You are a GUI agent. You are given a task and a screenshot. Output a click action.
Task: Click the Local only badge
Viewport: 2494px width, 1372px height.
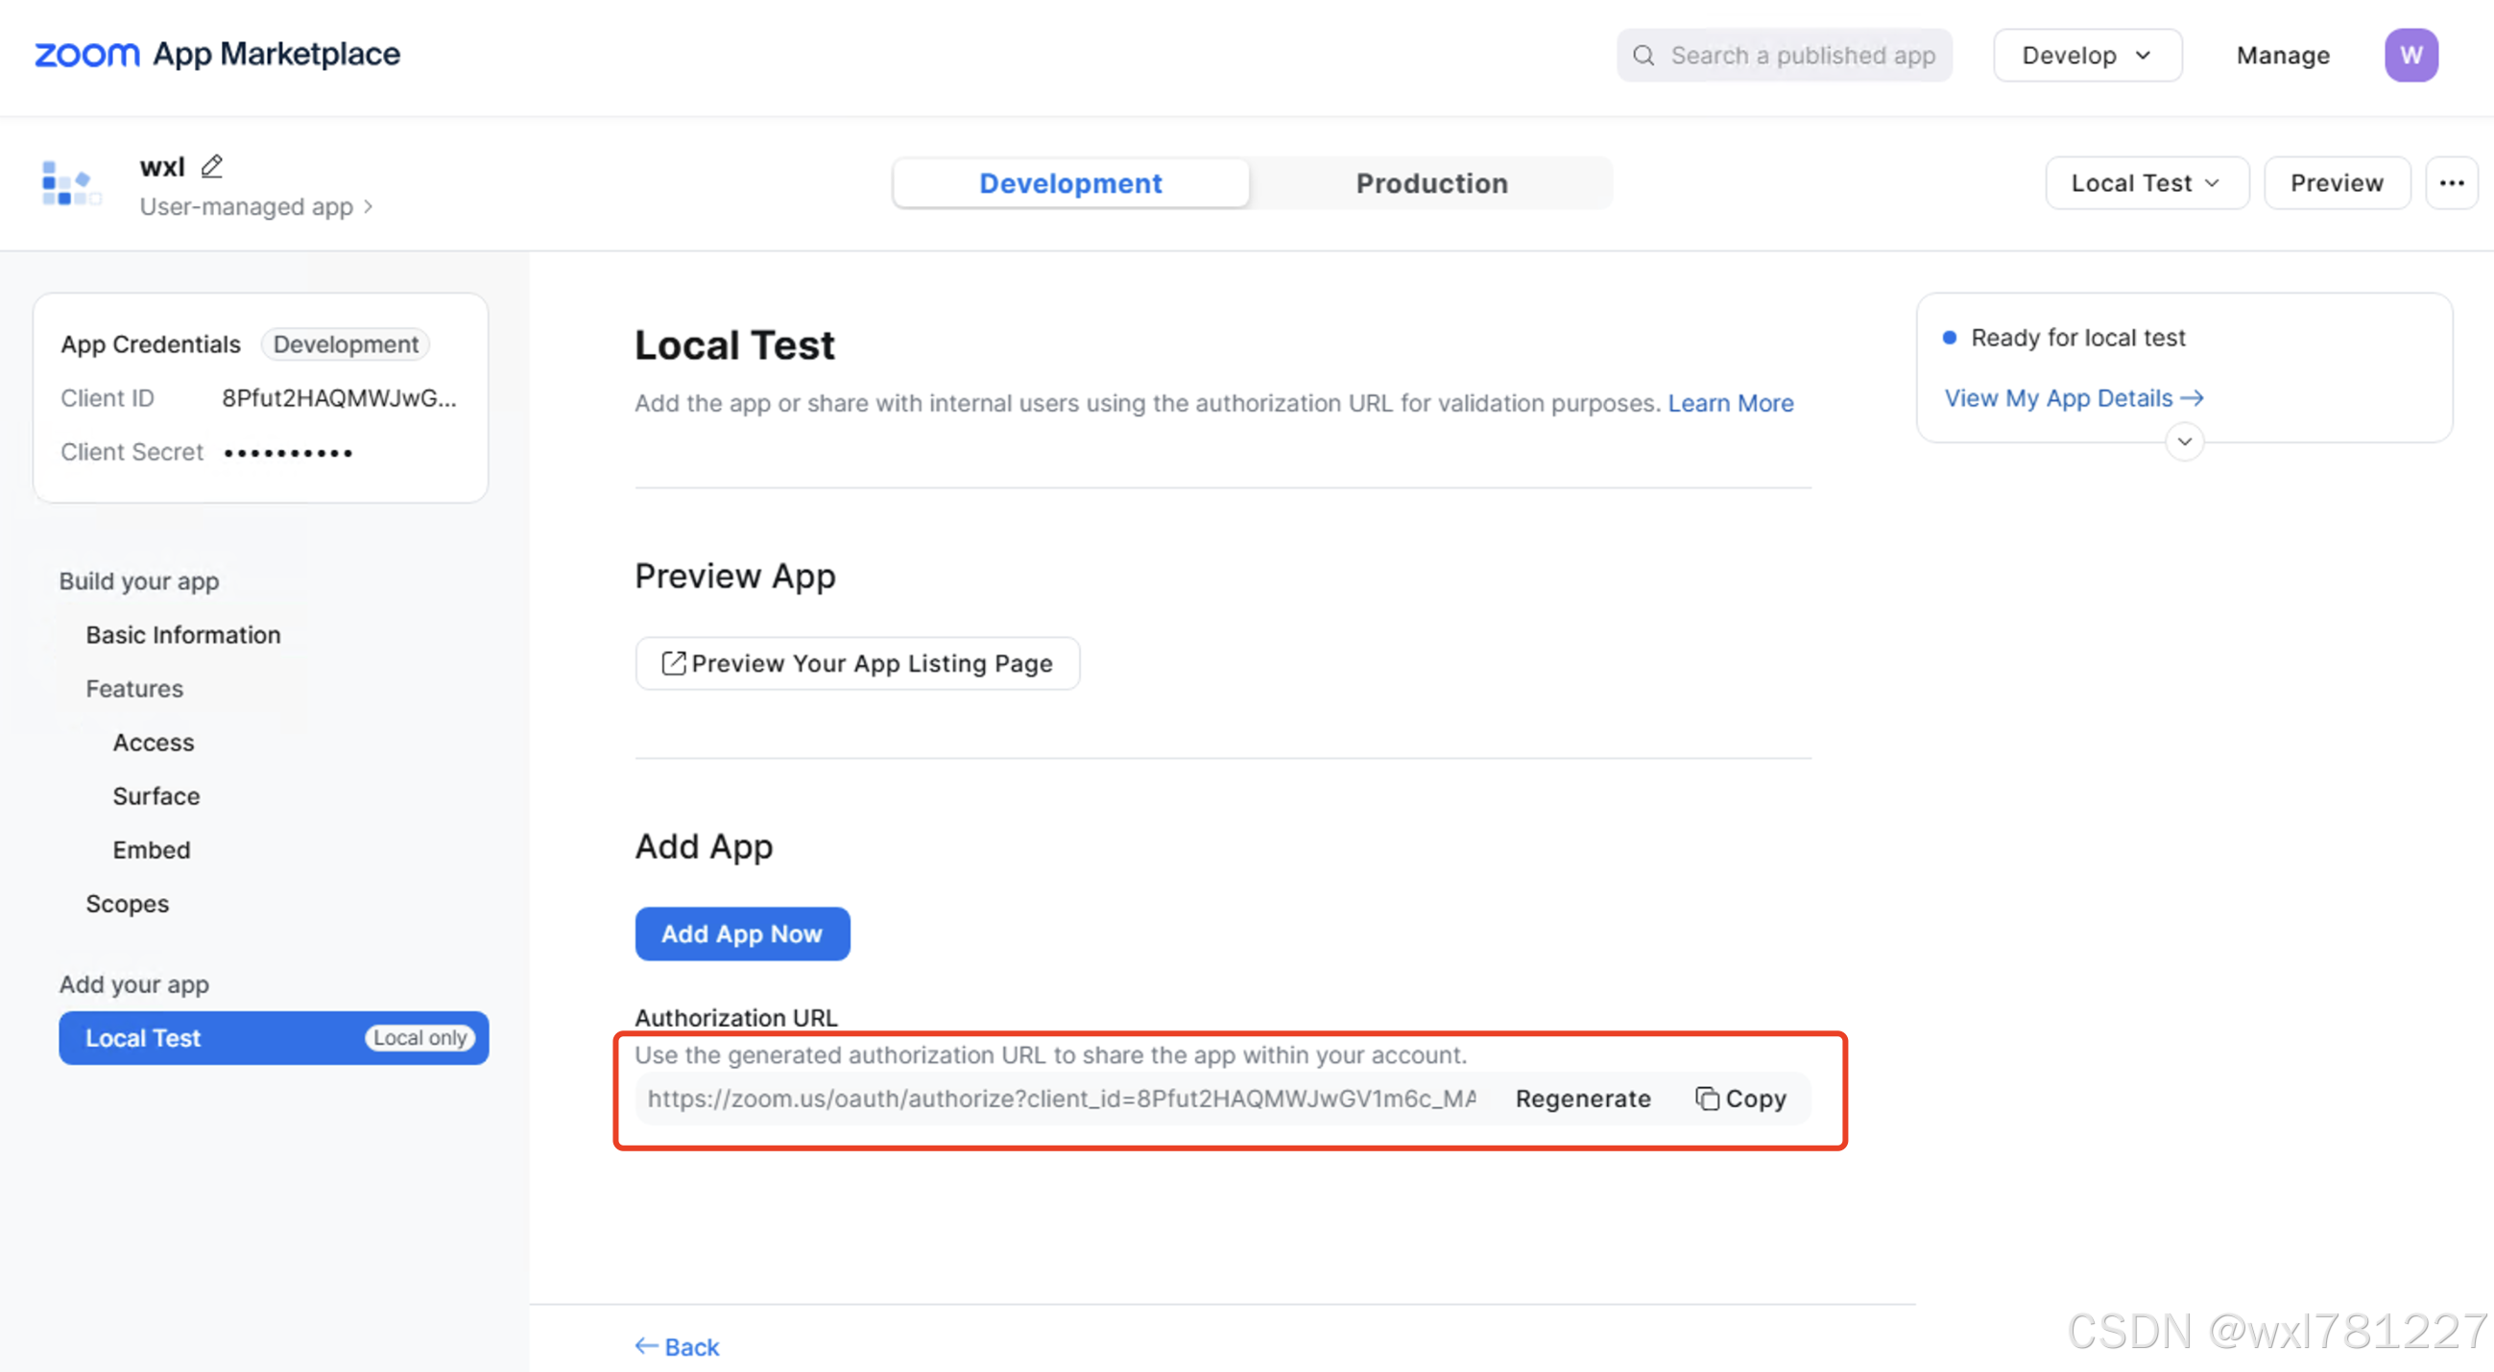pos(420,1037)
